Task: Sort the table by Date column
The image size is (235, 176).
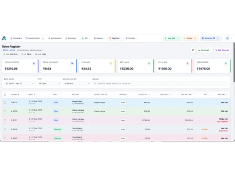Action: (31, 95)
